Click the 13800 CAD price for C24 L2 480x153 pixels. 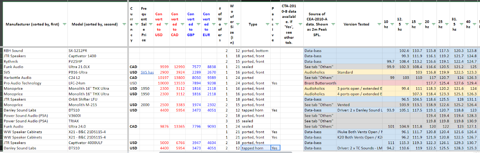click(177, 77)
